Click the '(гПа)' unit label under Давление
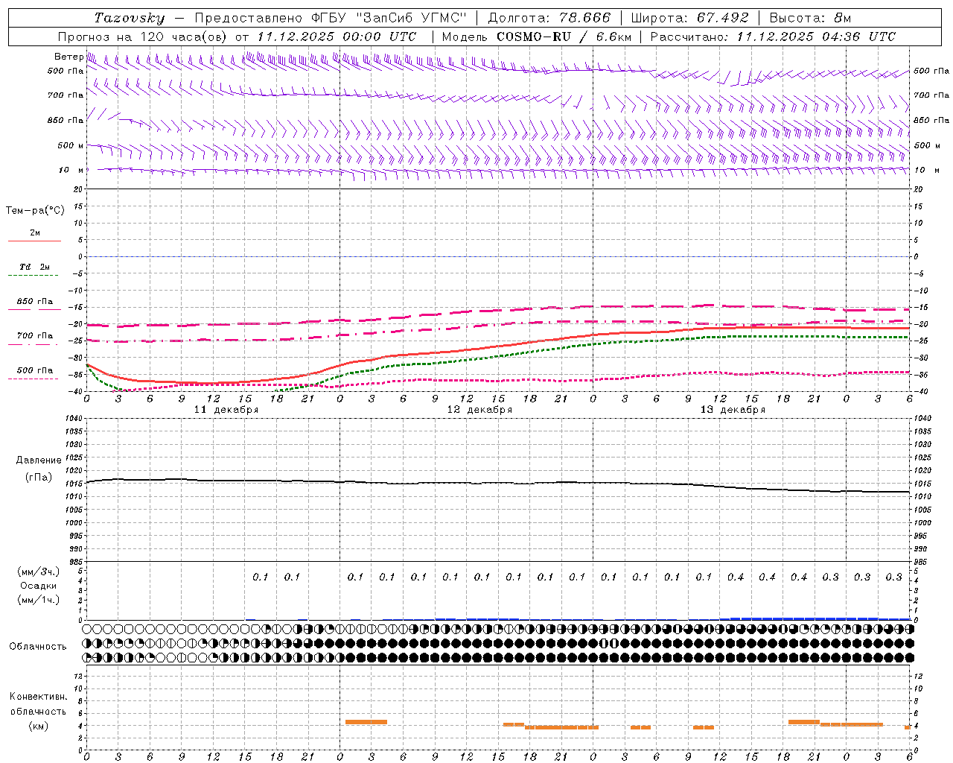Image resolution: width=953 pixels, height=763 pixels. coord(39,478)
